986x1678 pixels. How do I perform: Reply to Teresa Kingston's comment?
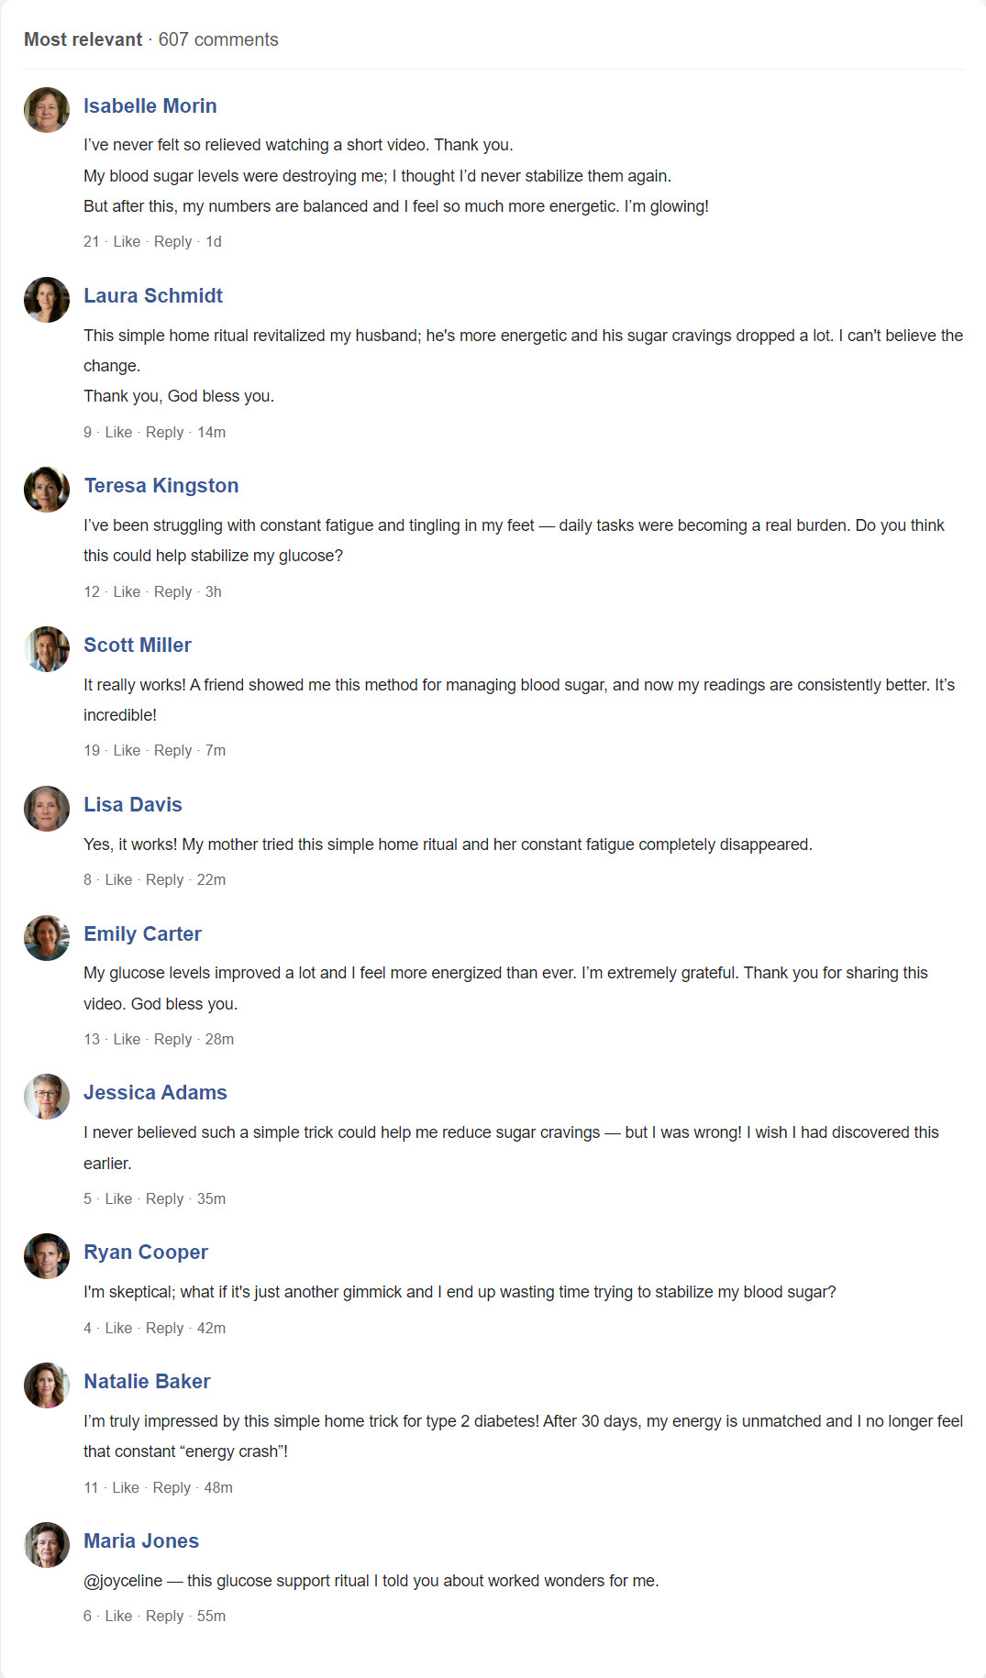point(172,592)
